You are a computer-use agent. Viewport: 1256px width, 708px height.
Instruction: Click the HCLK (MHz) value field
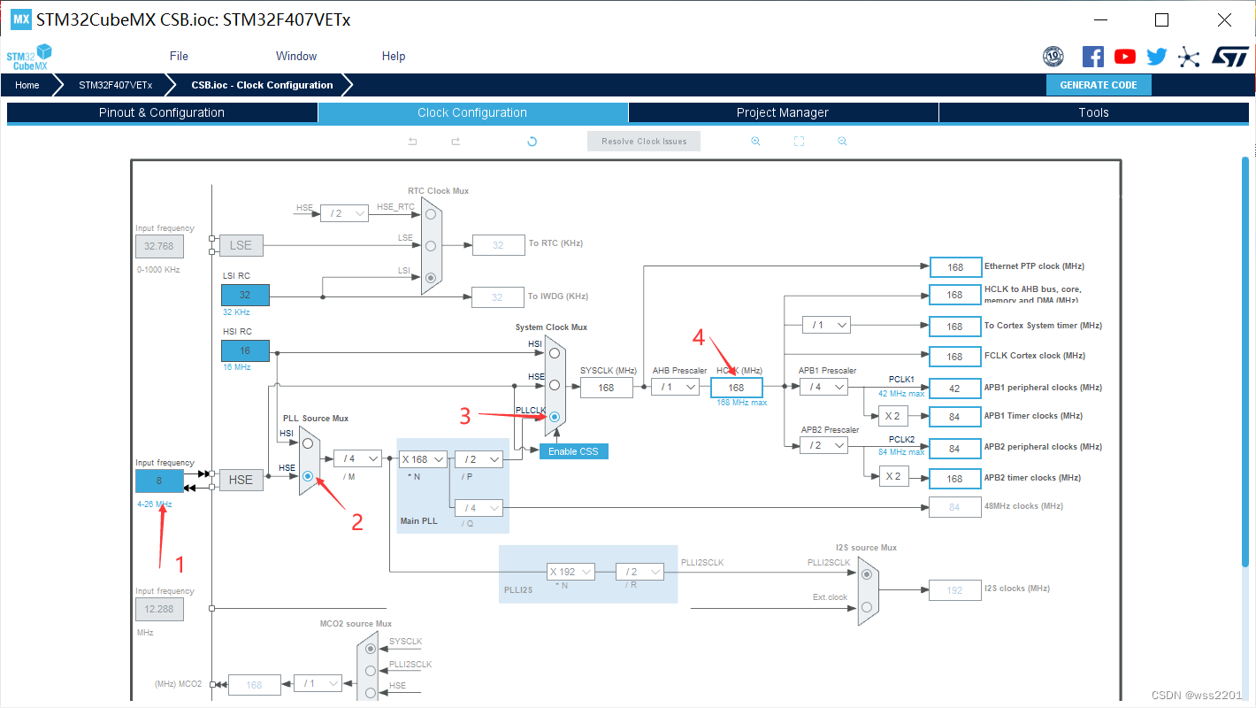pyautogui.click(x=736, y=387)
